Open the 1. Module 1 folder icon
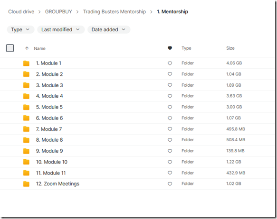Screen dimensions: 277x219 click(26, 63)
